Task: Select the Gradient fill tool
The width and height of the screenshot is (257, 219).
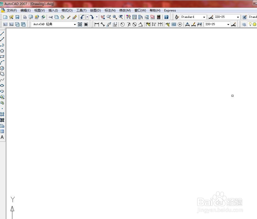Action: [x=2, y=120]
